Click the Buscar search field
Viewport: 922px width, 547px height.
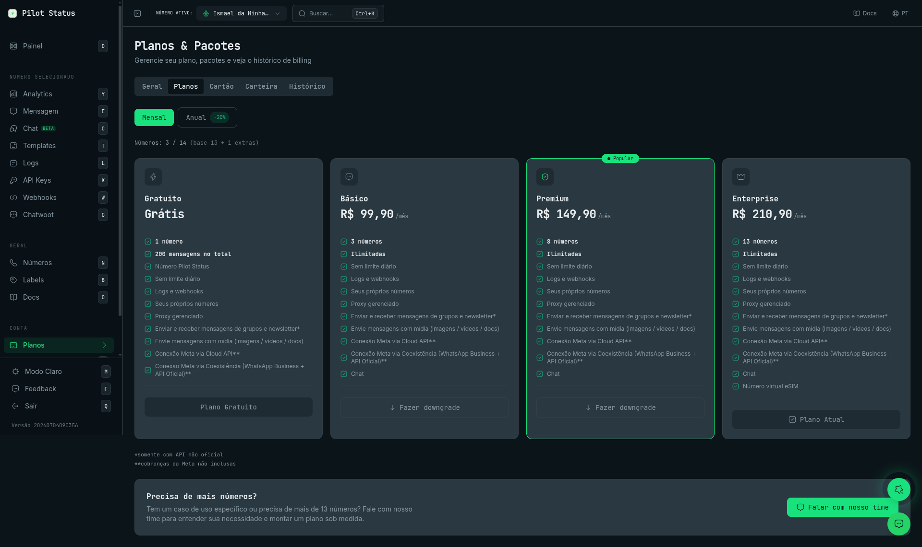point(338,13)
